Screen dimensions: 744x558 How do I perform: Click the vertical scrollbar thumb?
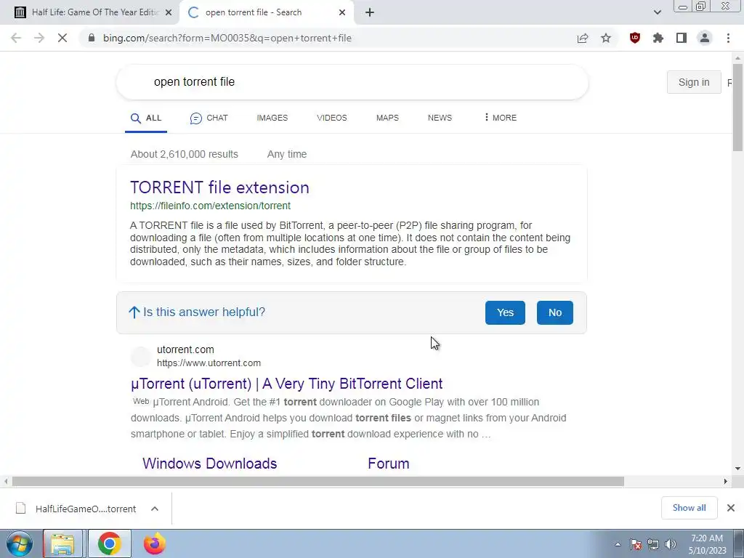coord(737,108)
